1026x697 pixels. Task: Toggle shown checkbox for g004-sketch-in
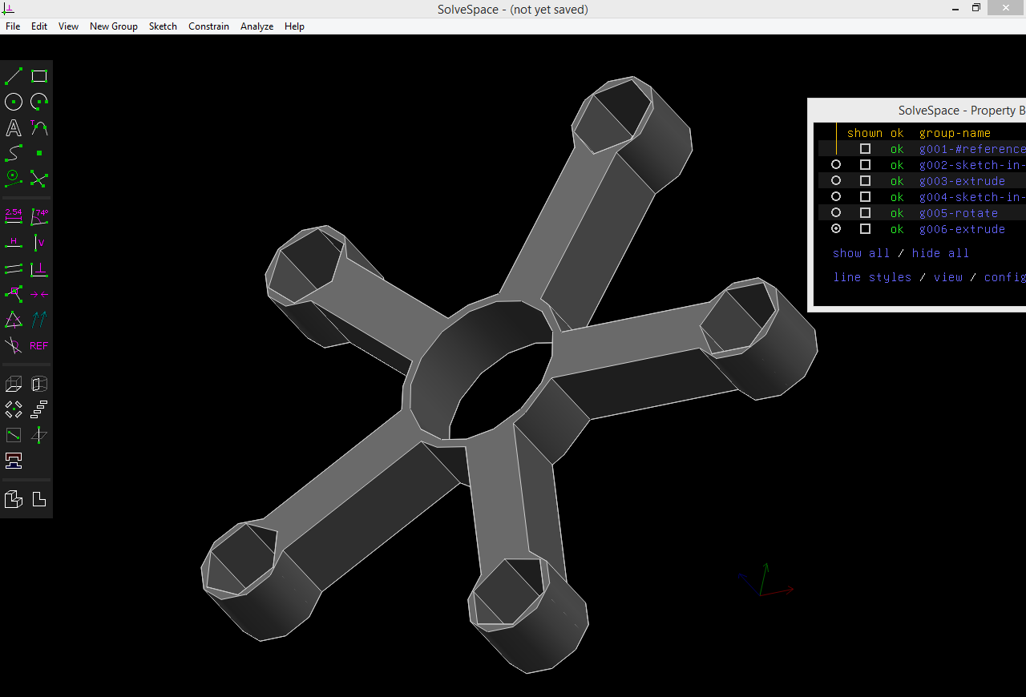click(865, 197)
